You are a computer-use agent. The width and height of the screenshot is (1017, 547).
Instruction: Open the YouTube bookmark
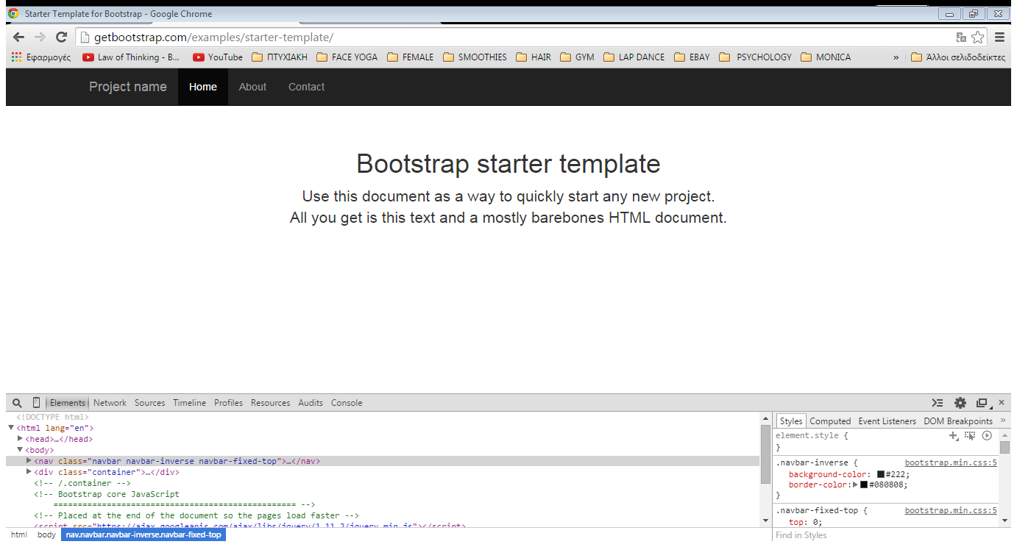(218, 57)
